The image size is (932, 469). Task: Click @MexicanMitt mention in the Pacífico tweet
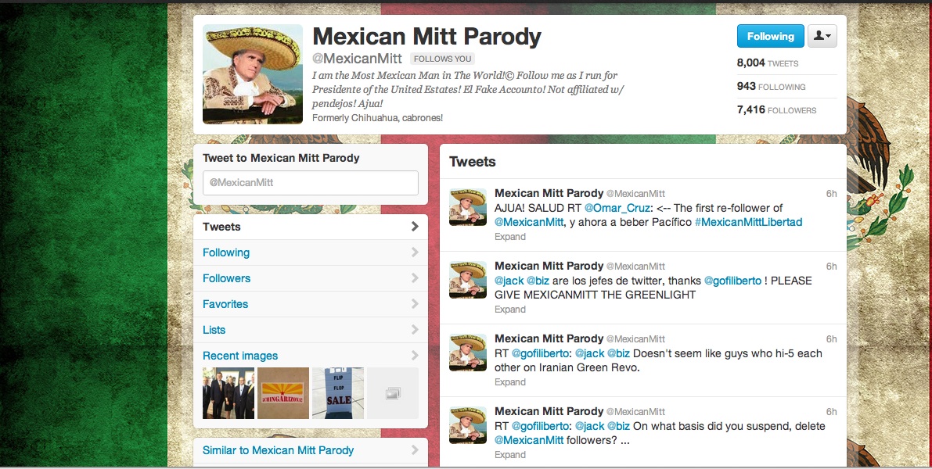coord(529,222)
